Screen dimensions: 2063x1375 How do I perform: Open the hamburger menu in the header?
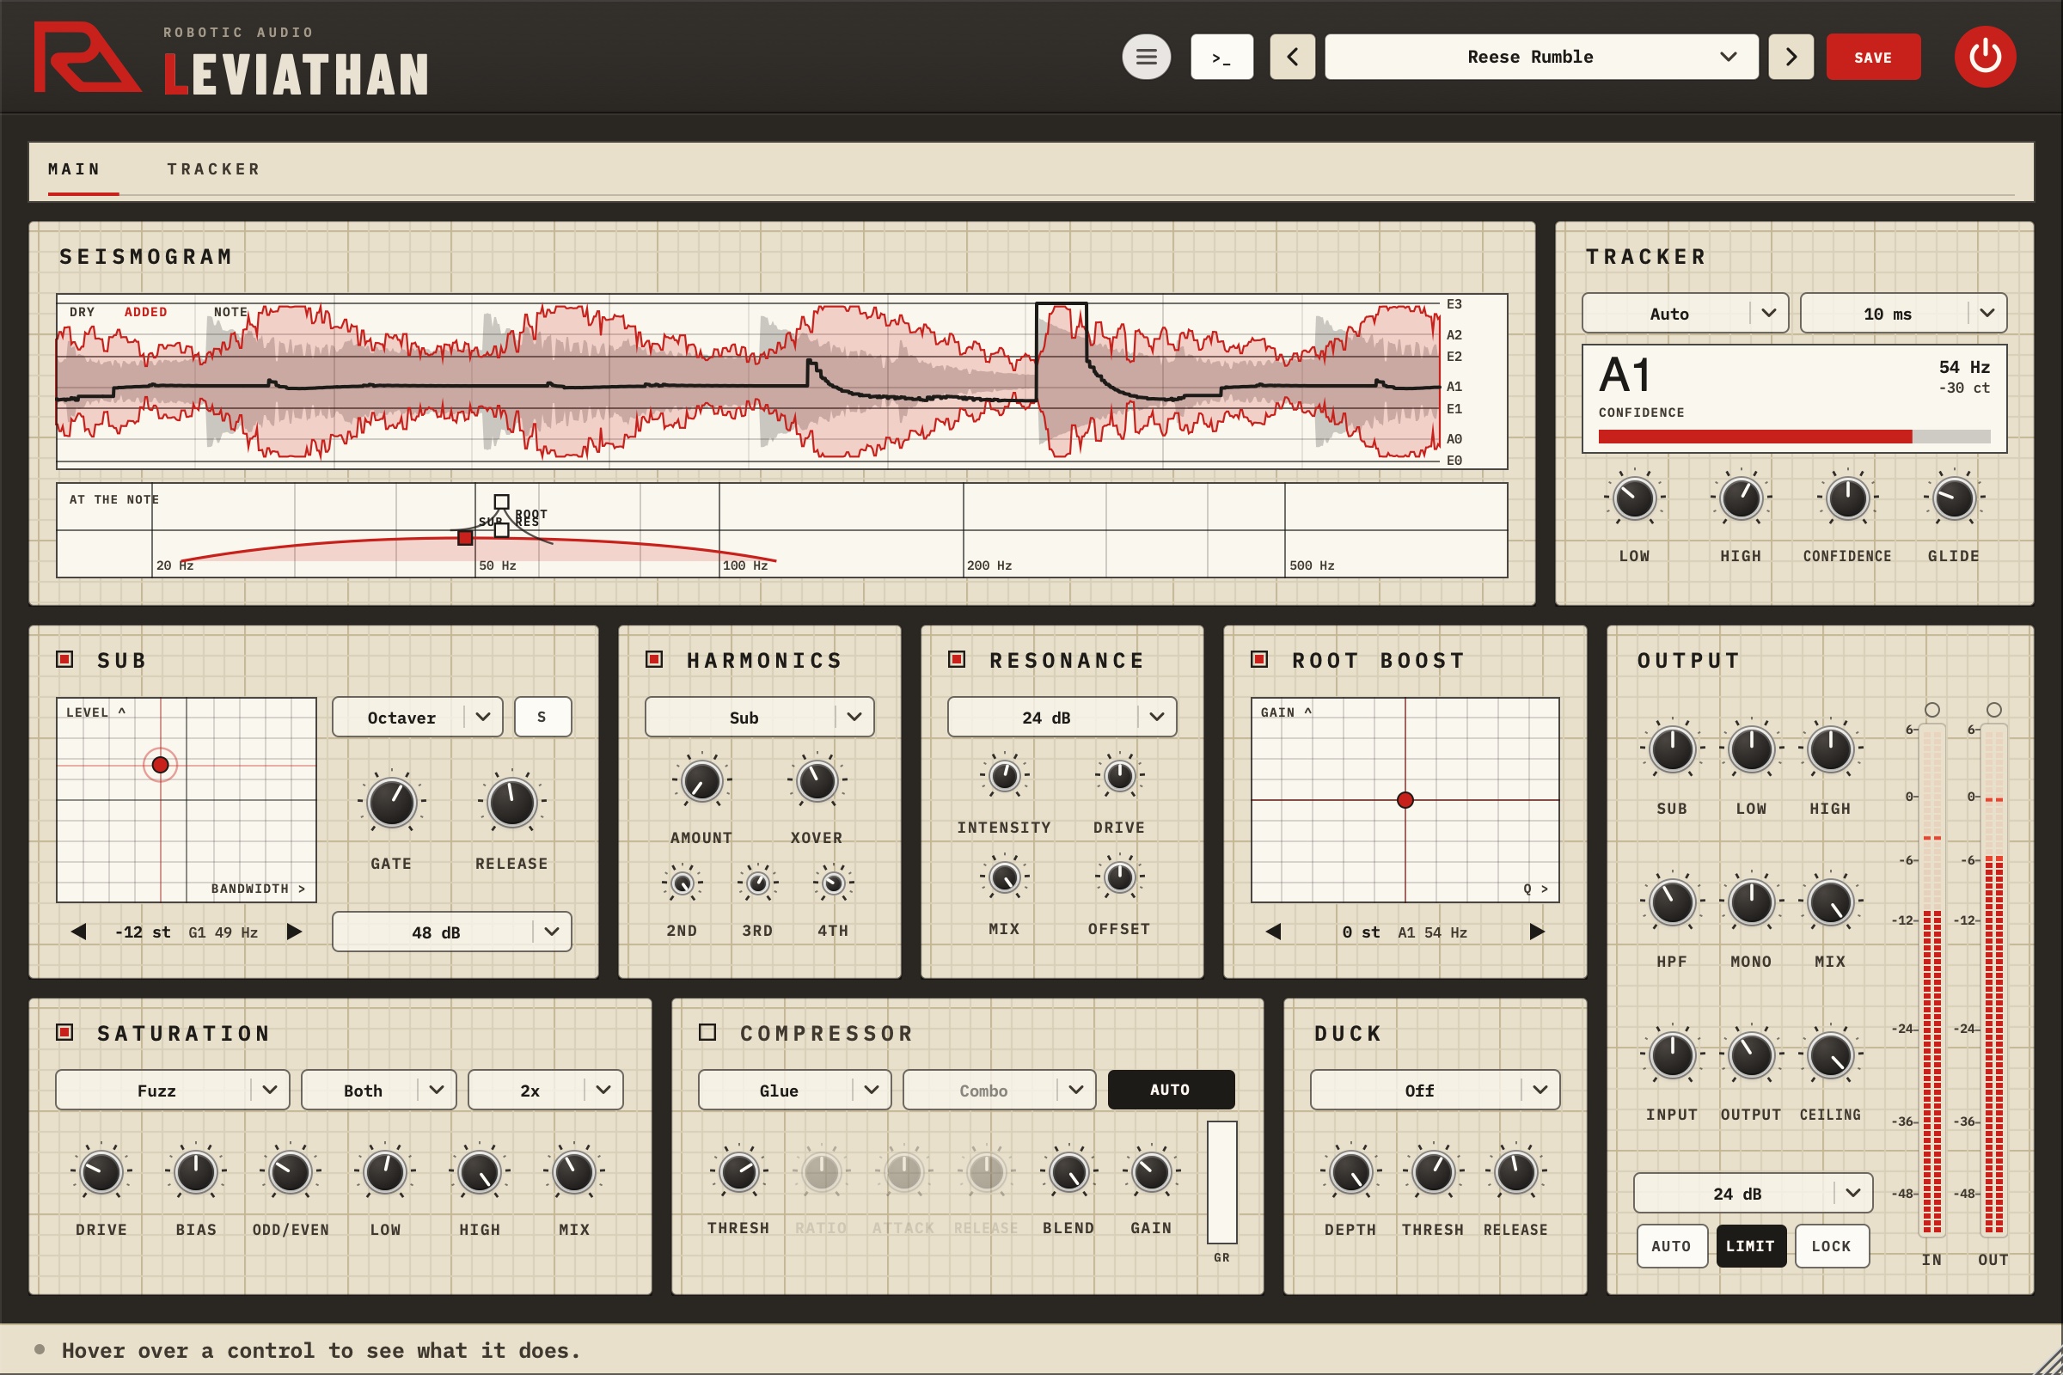1147,57
